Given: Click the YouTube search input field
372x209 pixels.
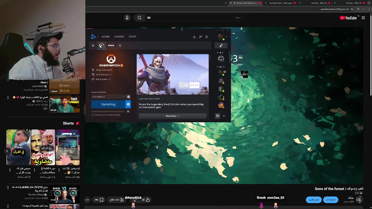Looking at the screenshot, I should [193, 18].
